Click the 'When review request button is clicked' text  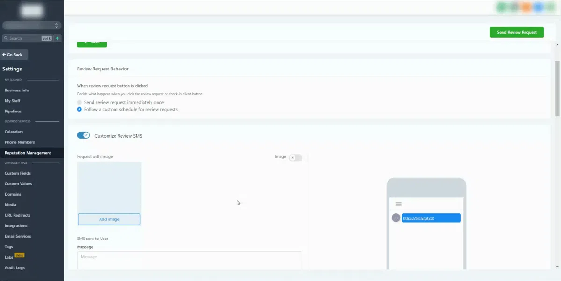112,86
